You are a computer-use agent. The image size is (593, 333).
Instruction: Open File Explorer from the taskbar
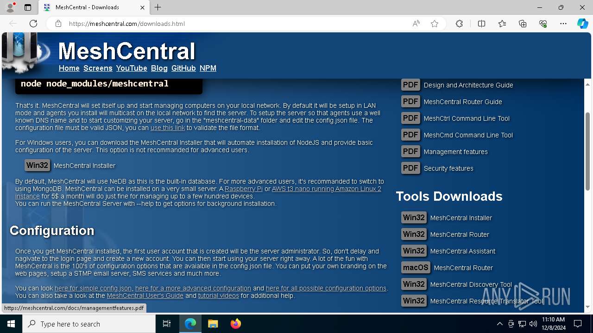pyautogui.click(x=213, y=324)
